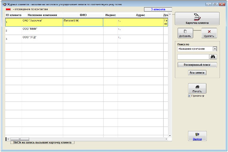Image resolution: width=228 pixels, height=152 pixels.
Task: Click the address cell of ООО "МММ"
Action: coord(140,31)
